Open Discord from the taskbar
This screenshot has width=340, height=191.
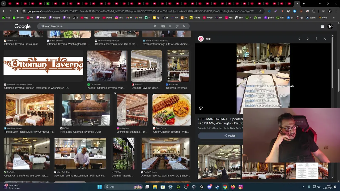point(209,187)
